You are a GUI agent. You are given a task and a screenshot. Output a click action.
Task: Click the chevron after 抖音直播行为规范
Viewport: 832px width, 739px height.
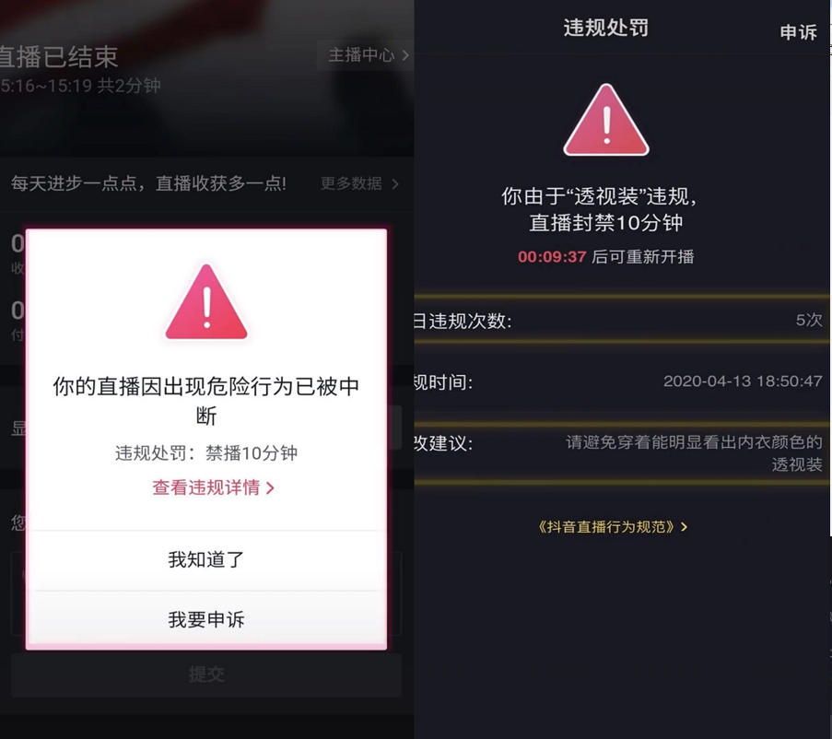coord(684,527)
